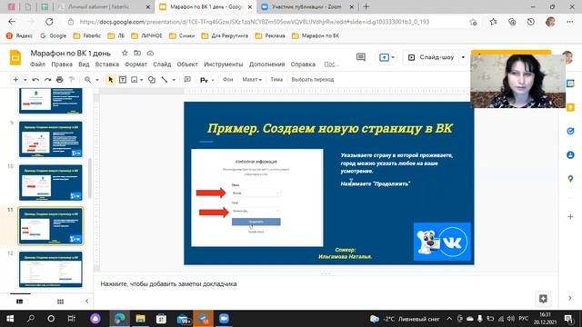Open Windows Start menu

coord(10,319)
